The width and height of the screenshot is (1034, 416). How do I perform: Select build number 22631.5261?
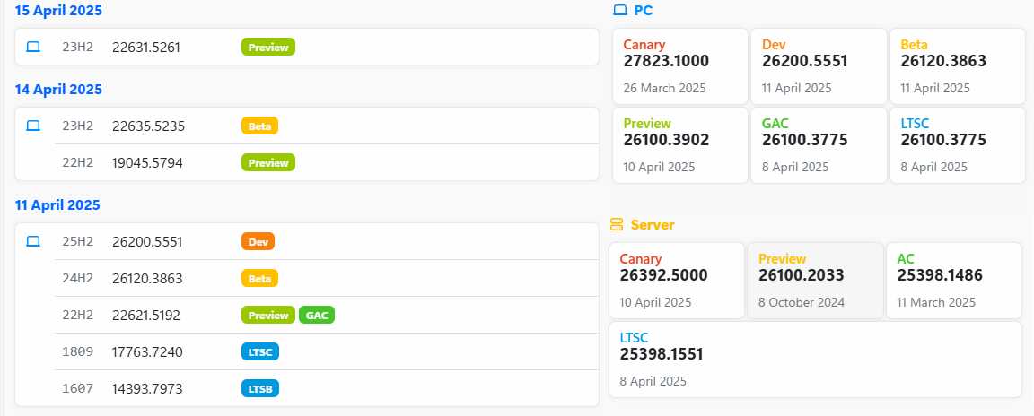point(146,47)
